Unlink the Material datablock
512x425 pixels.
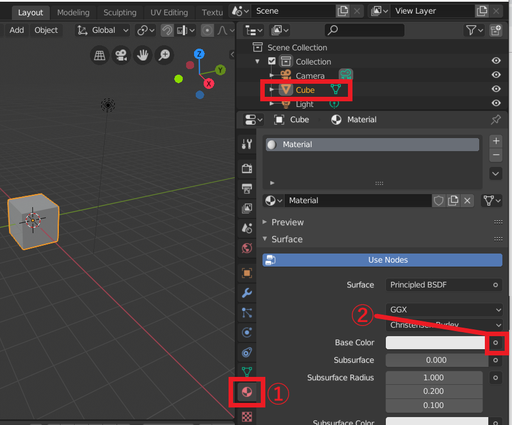tap(467, 200)
